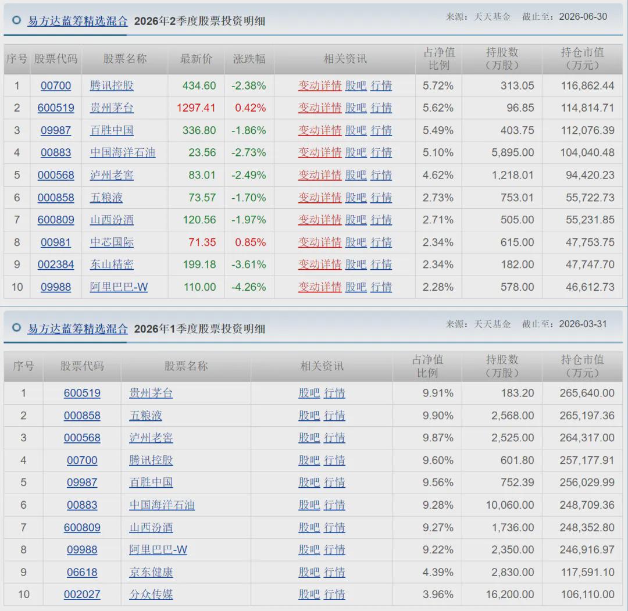Open stock code 002027
Viewport: 628px width, 611px height.
pyautogui.click(x=82, y=595)
